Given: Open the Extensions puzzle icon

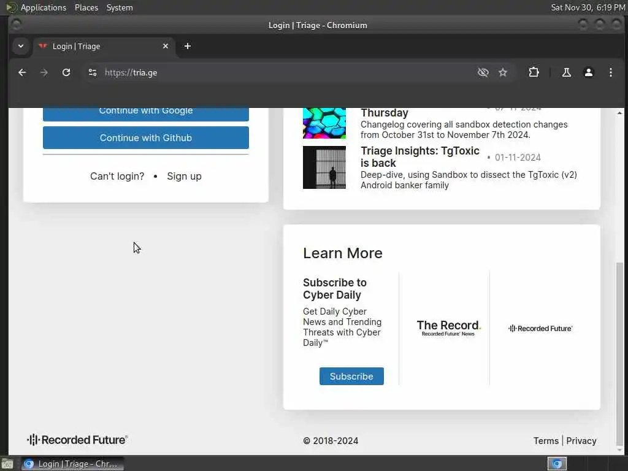Looking at the screenshot, I should coord(534,72).
